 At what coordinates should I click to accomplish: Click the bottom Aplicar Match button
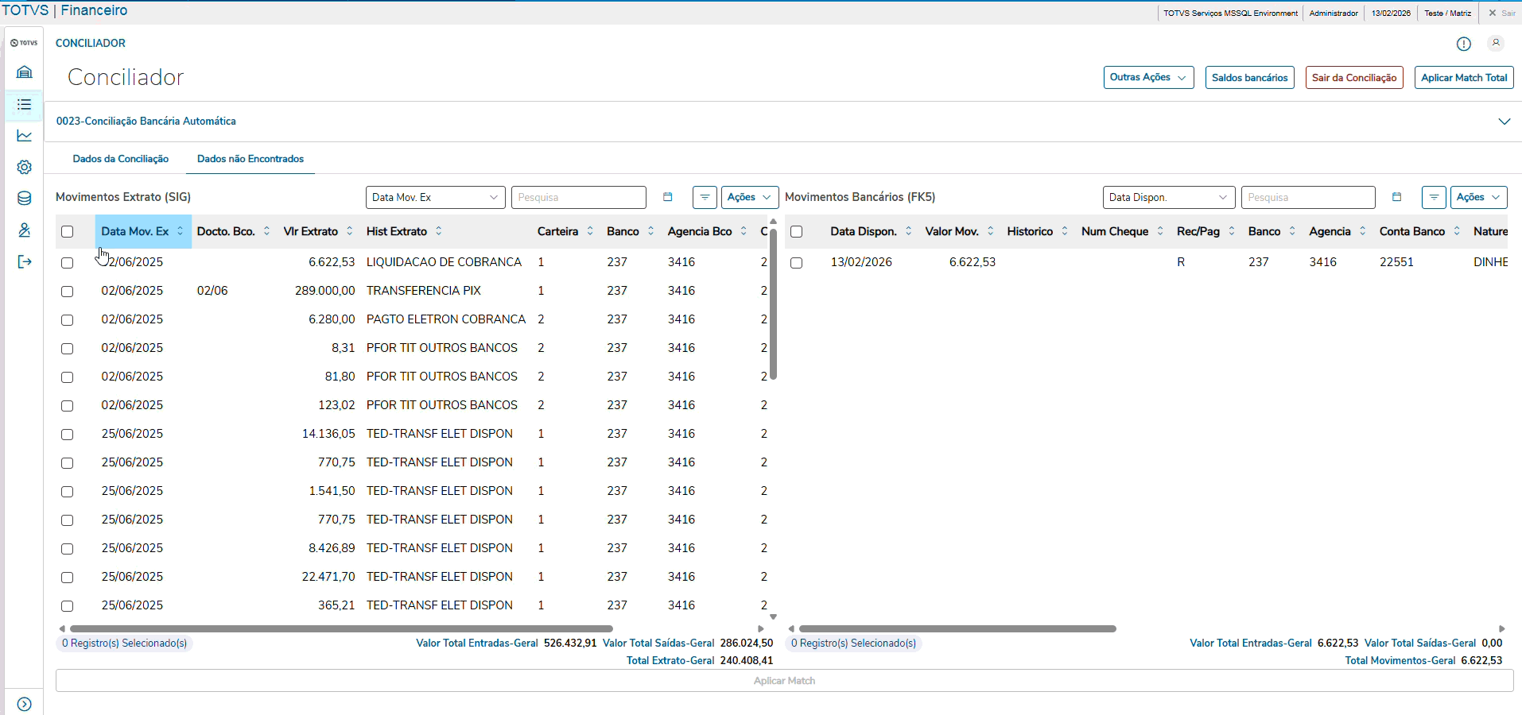(784, 681)
